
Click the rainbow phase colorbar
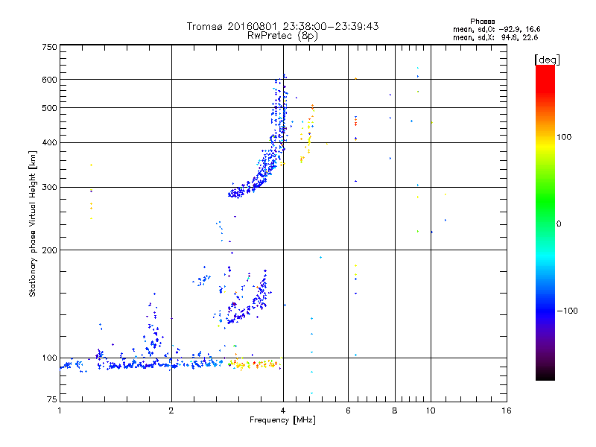pos(545,222)
